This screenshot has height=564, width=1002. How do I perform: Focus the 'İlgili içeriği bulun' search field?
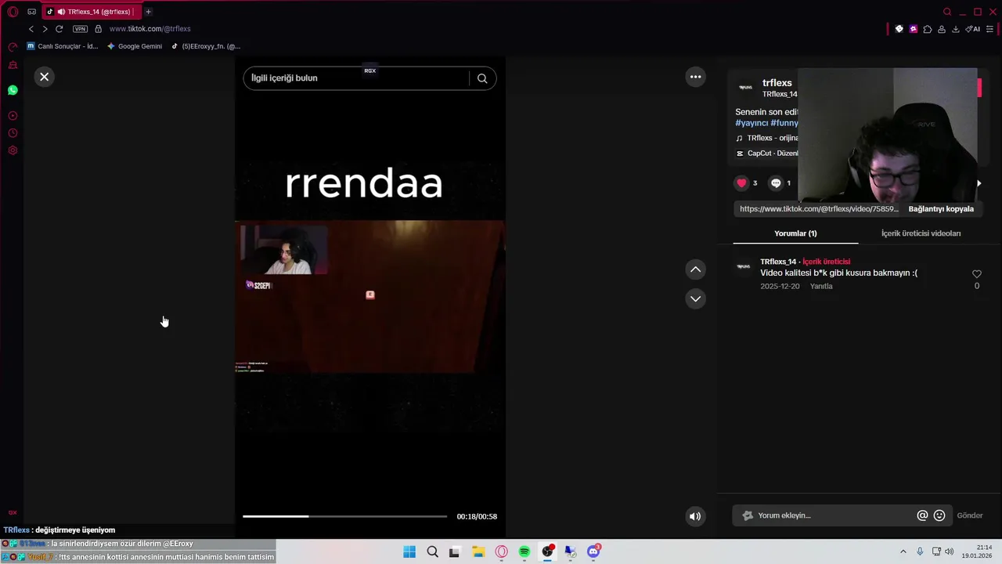click(x=356, y=78)
